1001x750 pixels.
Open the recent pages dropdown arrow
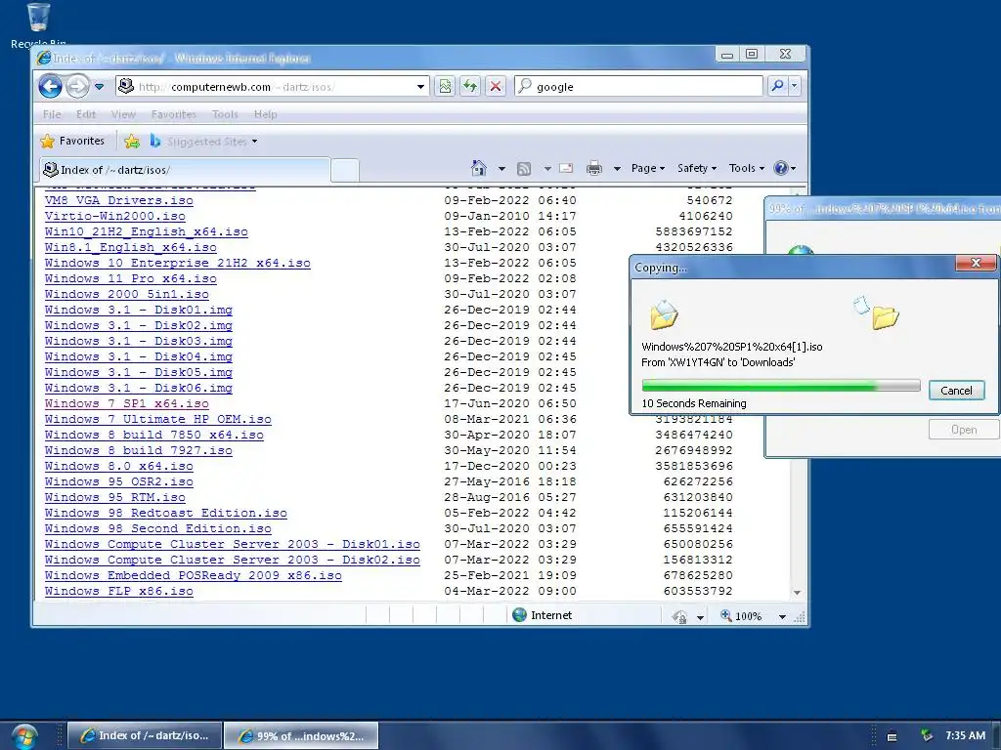99,87
